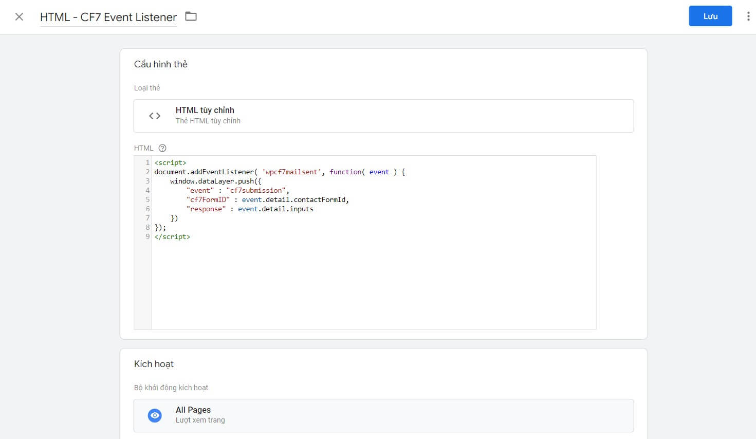Screen dimensions: 756x439
Task: Click the Lưu save button
Action: (x=710, y=16)
